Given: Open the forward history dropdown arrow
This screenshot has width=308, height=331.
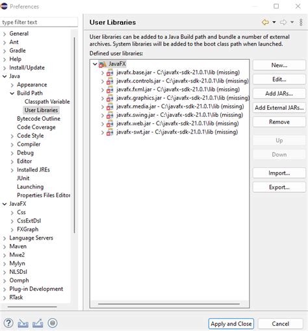Looking at the screenshot, I should (x=292, y=22).
